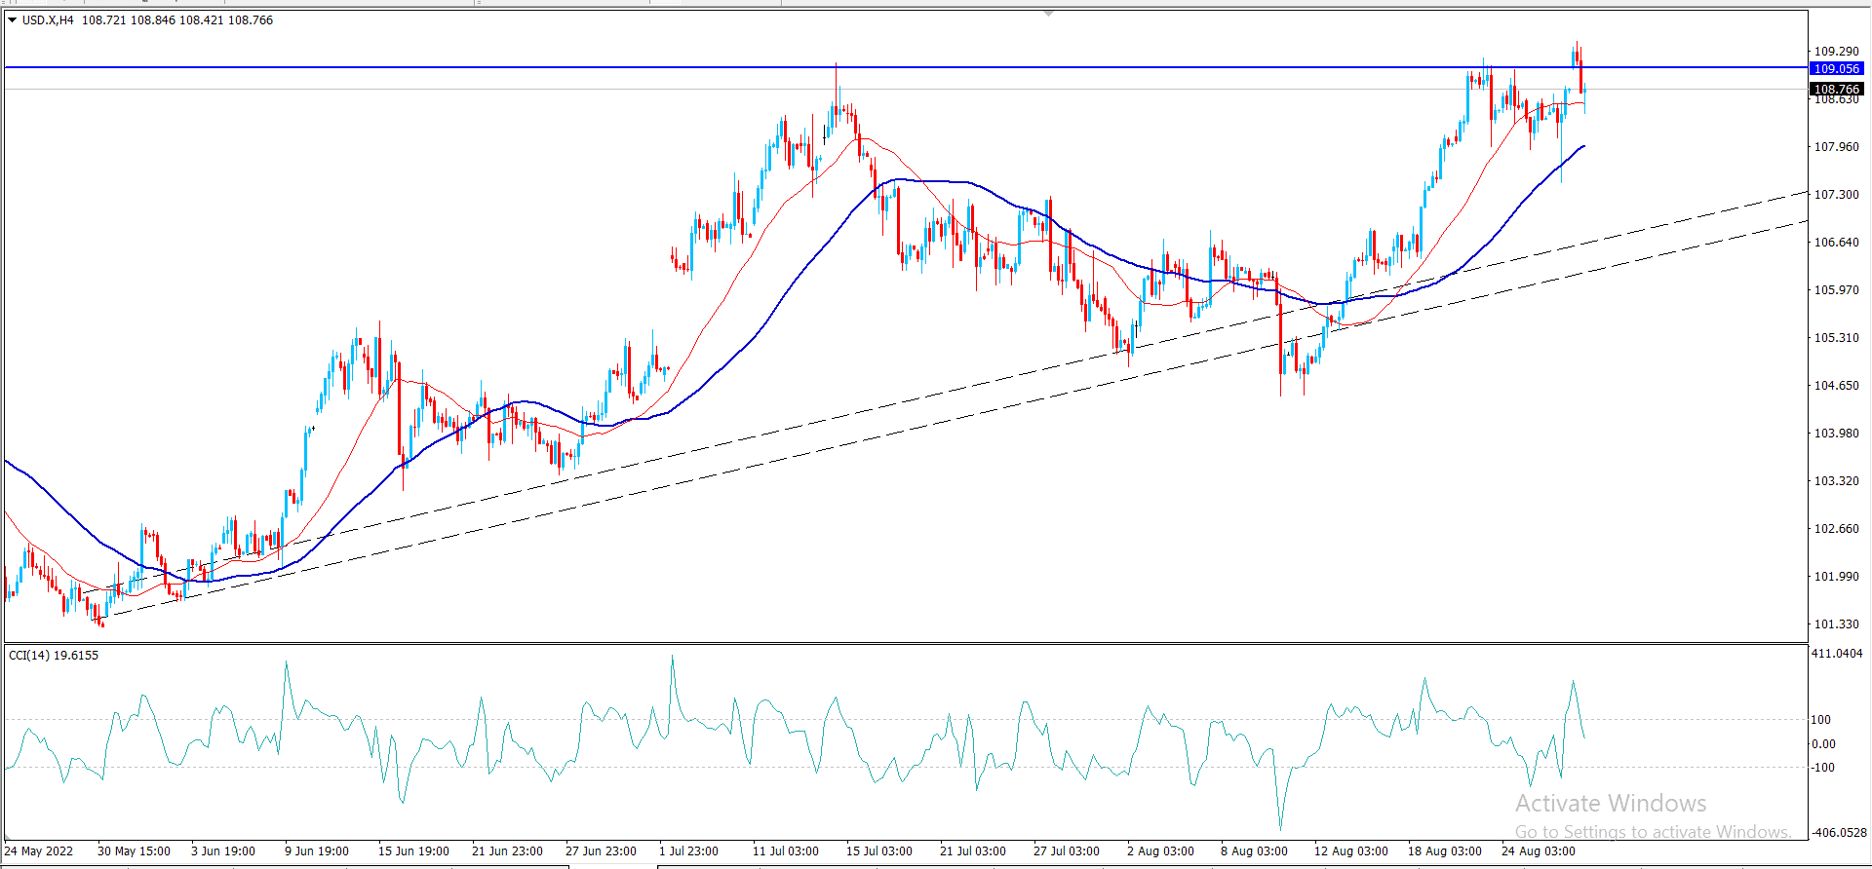This screenshot has width=1872, height=869.
Task: Click the triangle arrow beside USD.X,H4
Action: click(12, 19)
